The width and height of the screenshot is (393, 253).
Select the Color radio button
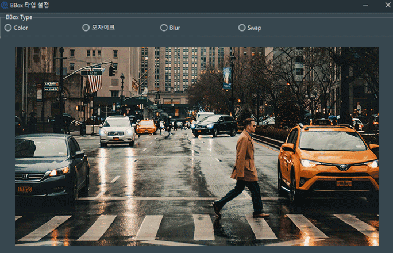[x=8, y=28]
